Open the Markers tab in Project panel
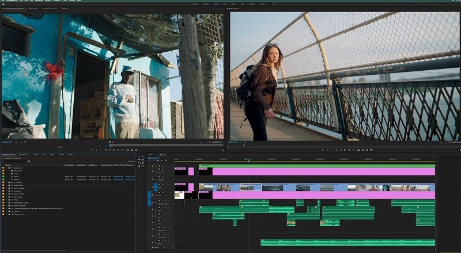The width and height of the screenshot is (461, 253). coord(61,154)
